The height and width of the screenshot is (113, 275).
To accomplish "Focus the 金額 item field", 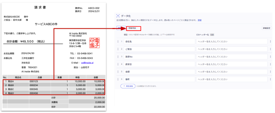I will [x=159, y=72].
